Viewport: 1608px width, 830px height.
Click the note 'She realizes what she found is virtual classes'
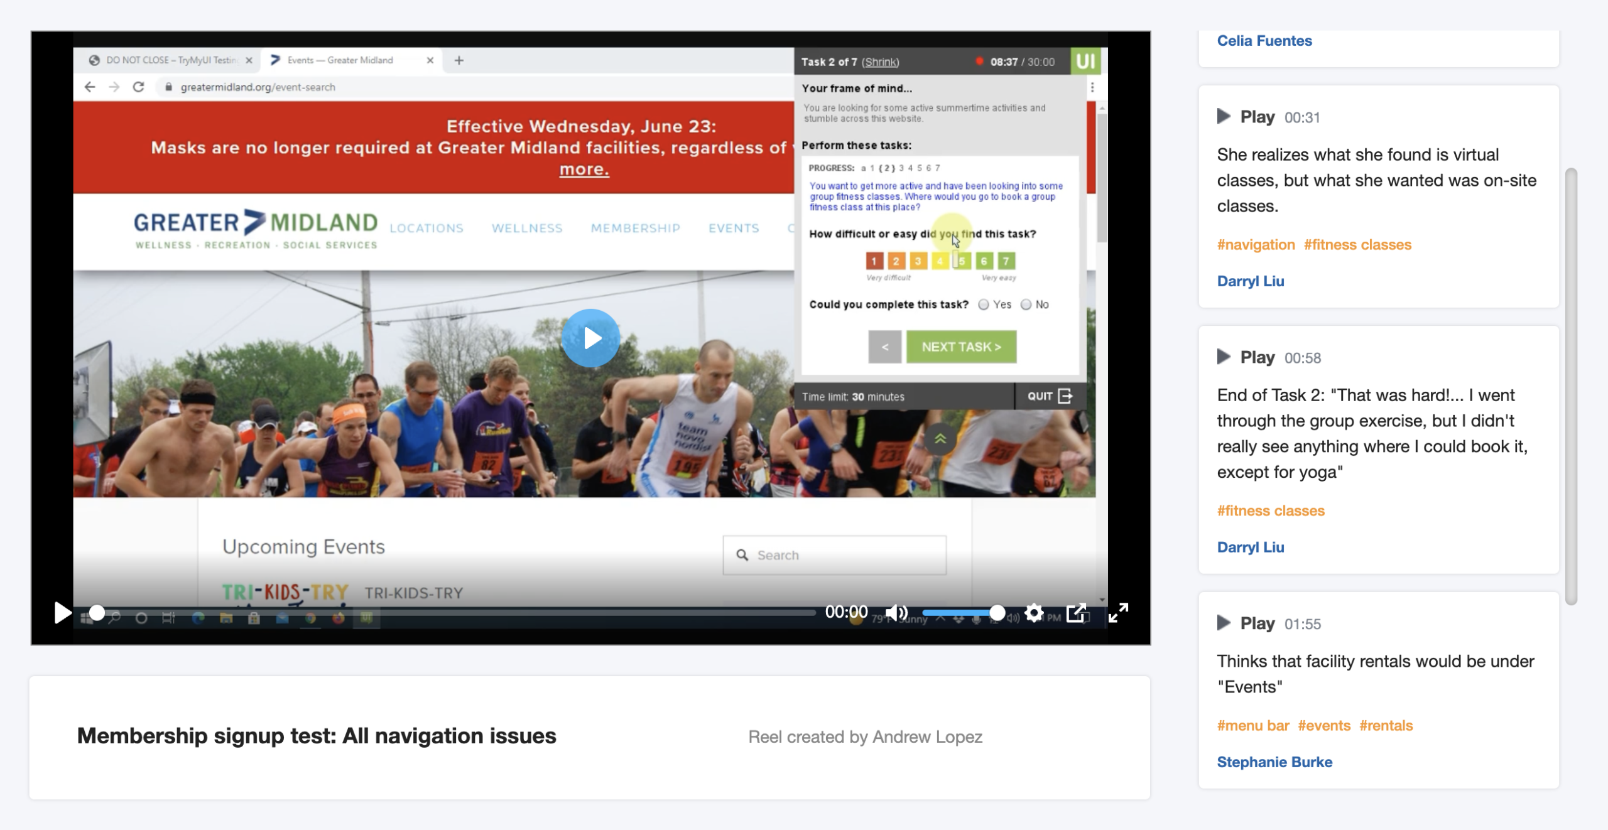tap(1377, 180)
